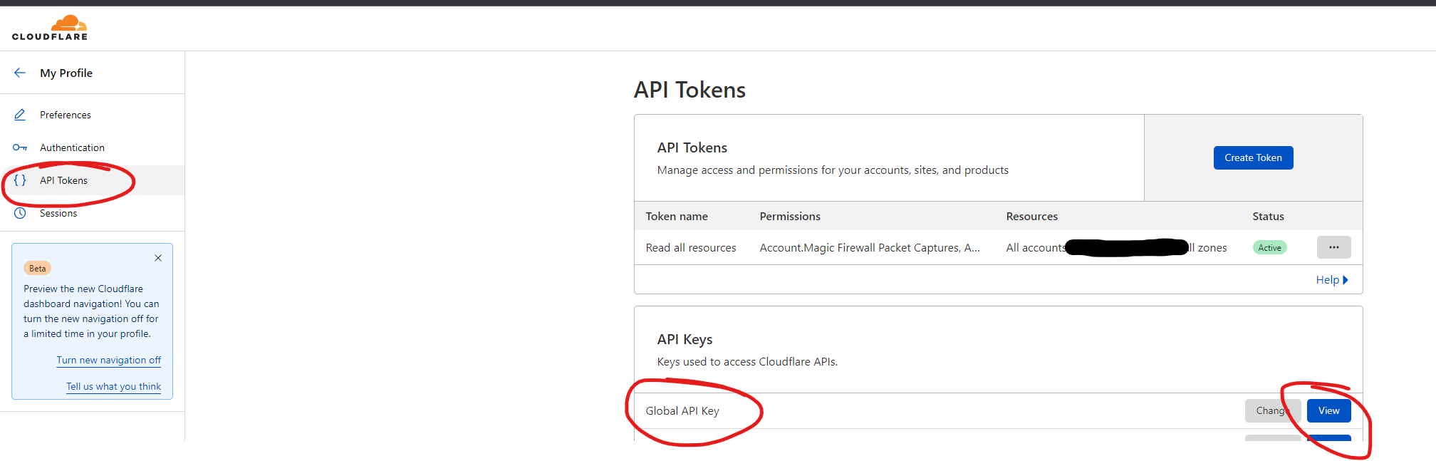Dismiss the Beta preview notice
Image resolution: width=1436 pixels, height=461 pixels.
(x=157, y=258)
